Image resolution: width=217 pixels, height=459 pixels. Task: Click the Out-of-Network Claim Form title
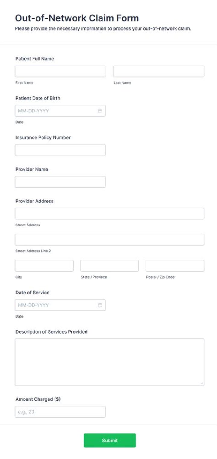click(77, 18)
